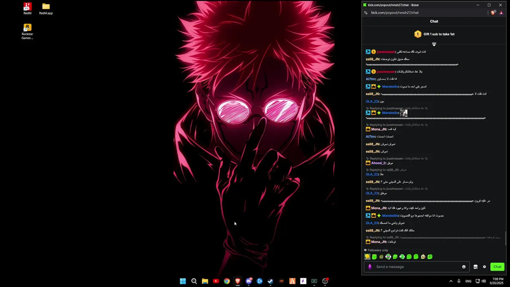Open the image thumbnail in Maroko0o's message
The height and width of the screenshot is (287, 510).
click(404, 113)
